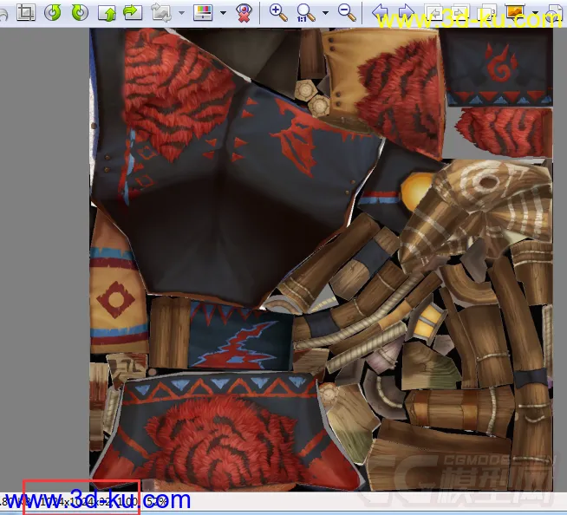Click the 53% zoom value in status bar
Image resolution: width=567 pixels, height=515 pixels.
158,501
